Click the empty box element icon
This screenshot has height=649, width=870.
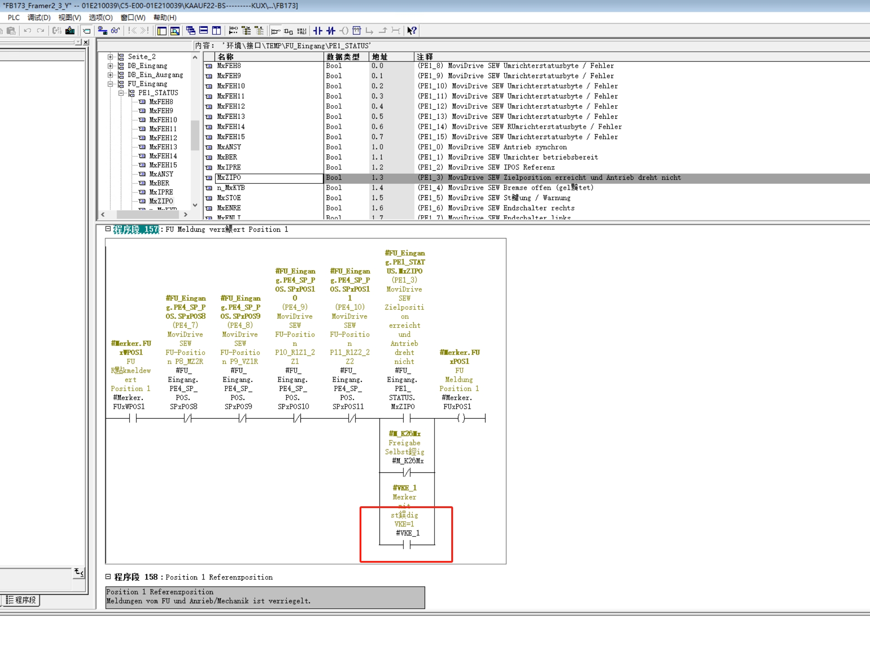point(357,31)
